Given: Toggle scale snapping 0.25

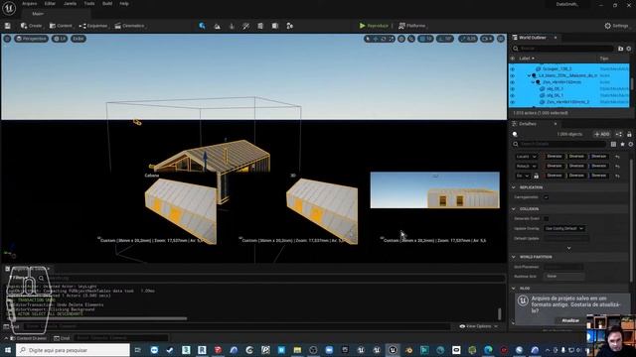Looking at the screenshot, I should (x=468, y=39).
